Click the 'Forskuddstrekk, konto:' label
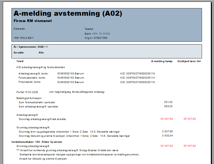The image size is (214, 164). (32, 78)
